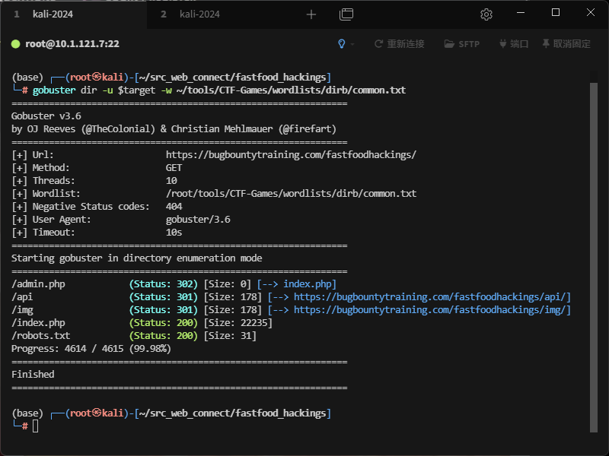Image resolution: width=609 pixels, height=456 pixels.
Task: Minimize the terminal window
Action: click(x=521, y=13)
